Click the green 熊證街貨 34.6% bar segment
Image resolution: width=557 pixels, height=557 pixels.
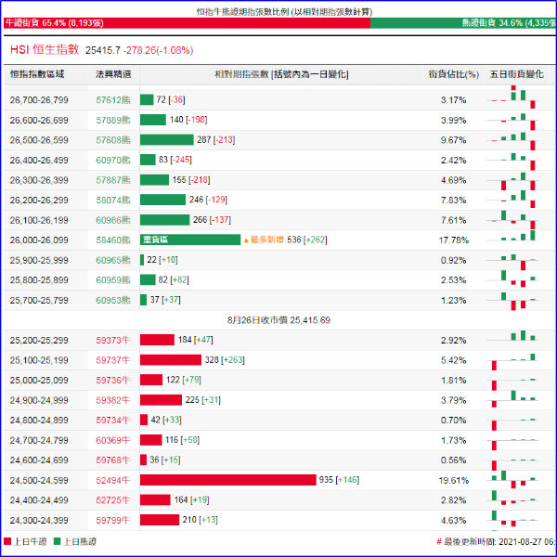[x=463, y=23]
